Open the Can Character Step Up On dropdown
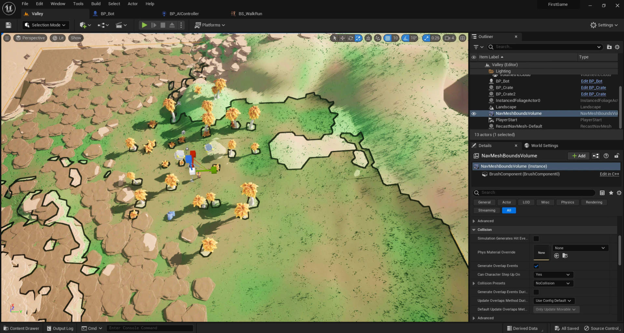Screen dimensions: 624x333 [x=553, y=275]
